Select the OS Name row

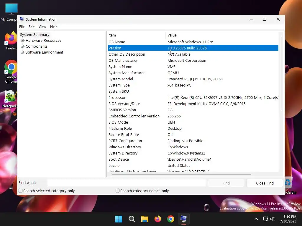point(193,42)
